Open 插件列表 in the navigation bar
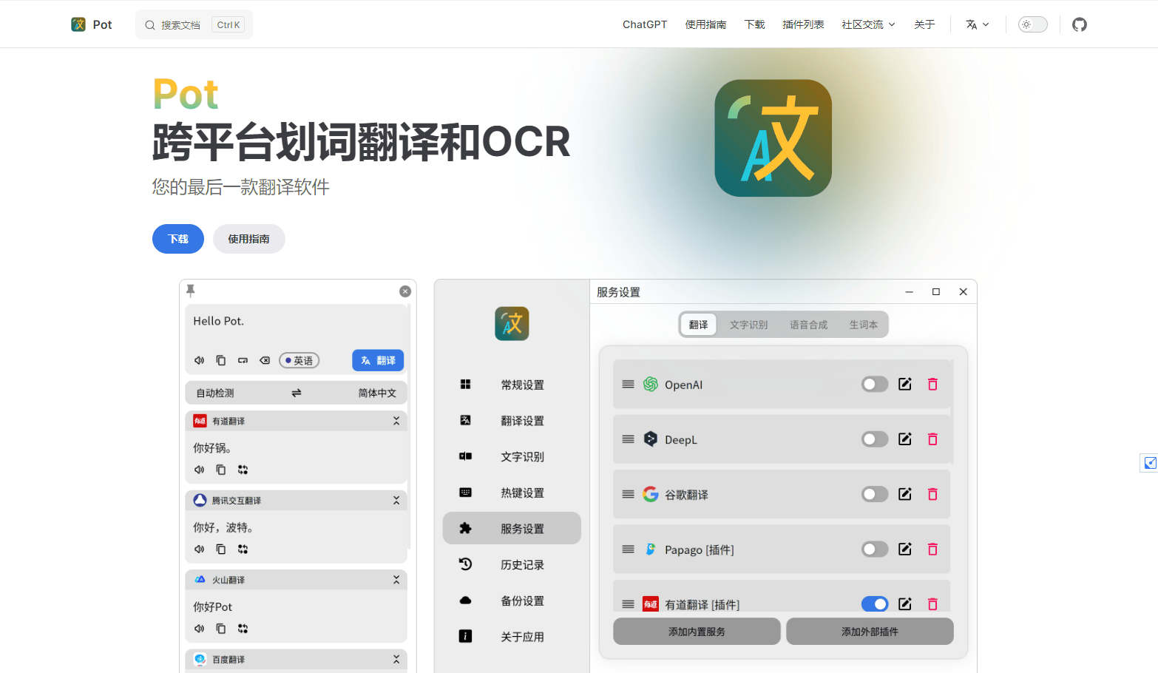 point(803,24)
